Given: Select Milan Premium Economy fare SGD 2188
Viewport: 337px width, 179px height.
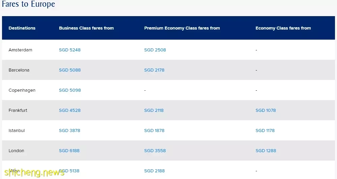Looking at the screenshot, I should tap(154, 171).
